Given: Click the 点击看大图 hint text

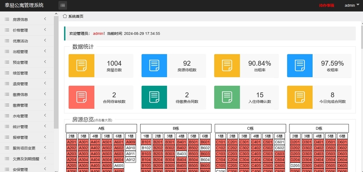Looking at the screenshot, I should click(103, 120).
